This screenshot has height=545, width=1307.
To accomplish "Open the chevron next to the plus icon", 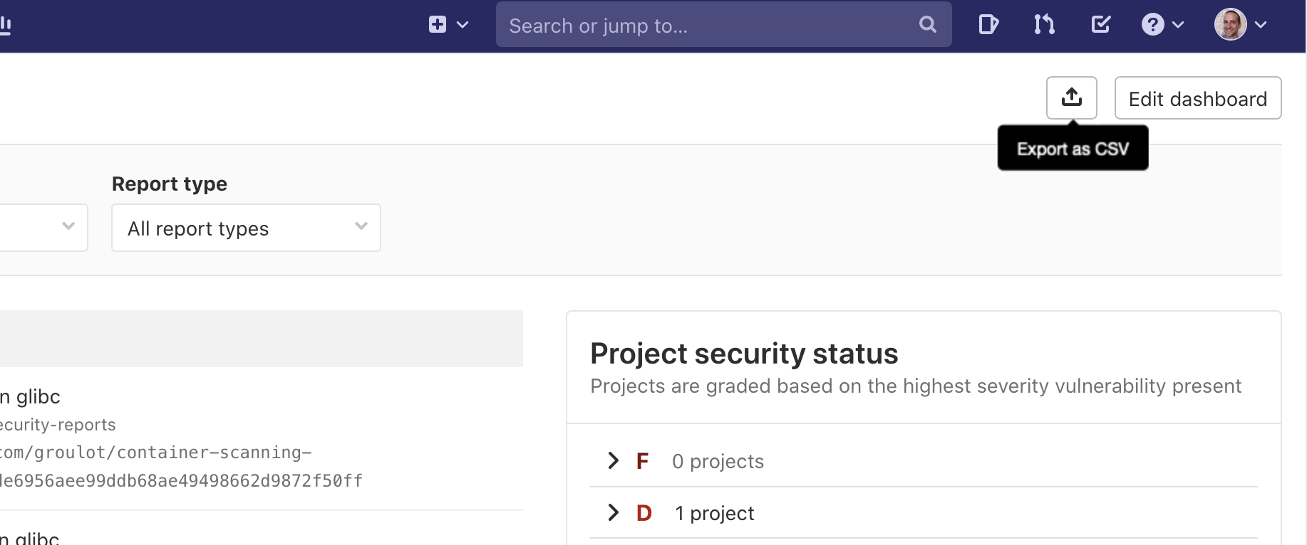I will point(462,24).
